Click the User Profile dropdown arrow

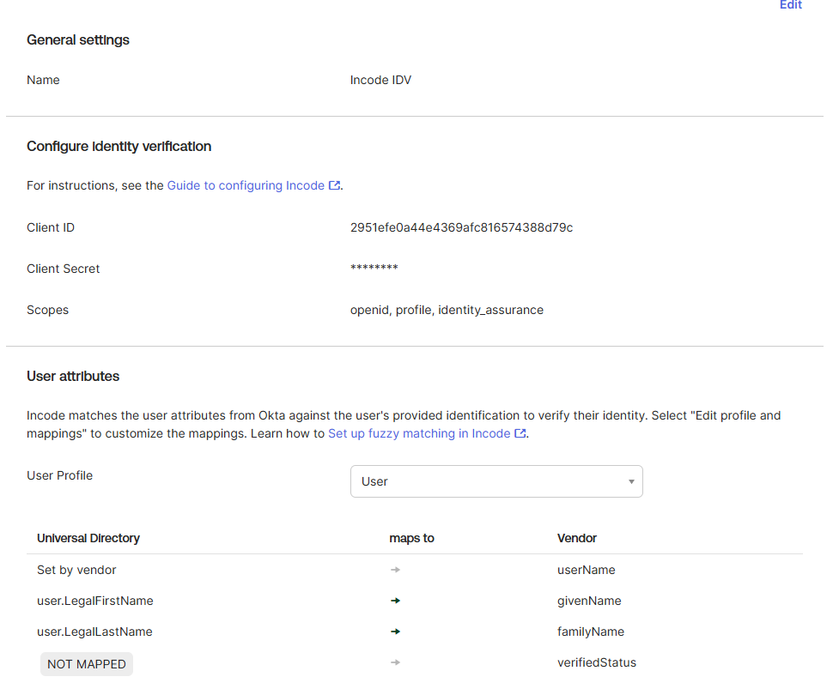[x=631, y=481]
